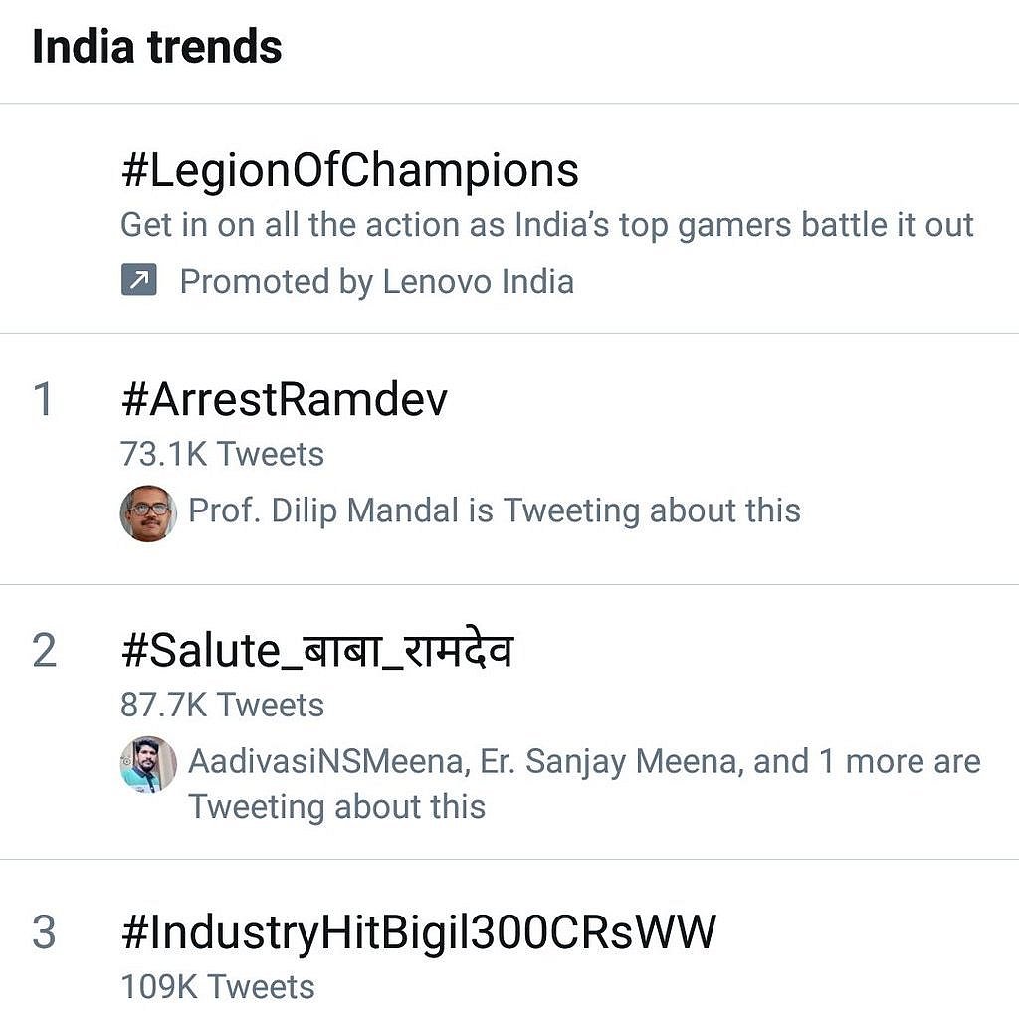
Task: Tap the avatar beside AadivasiNSMeena
Action: coord(148,764)
